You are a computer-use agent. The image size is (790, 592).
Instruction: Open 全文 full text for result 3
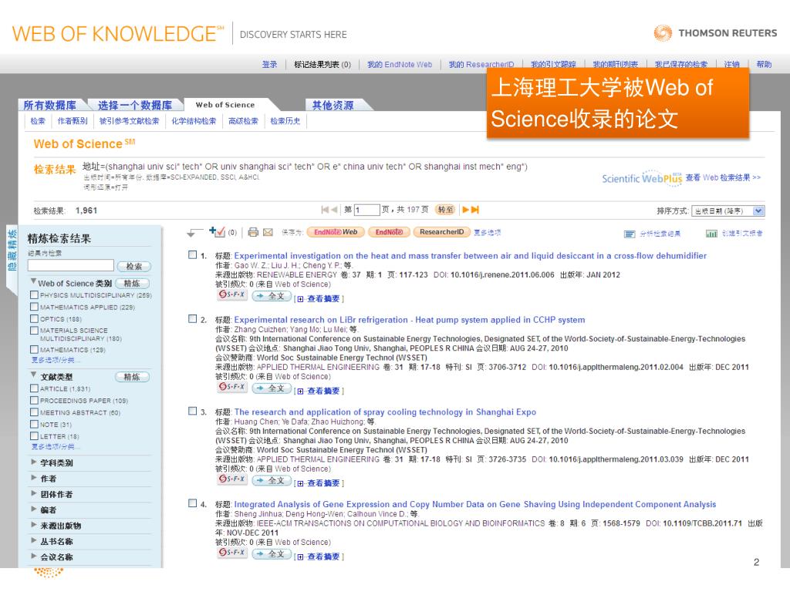(x=272, y=480)
